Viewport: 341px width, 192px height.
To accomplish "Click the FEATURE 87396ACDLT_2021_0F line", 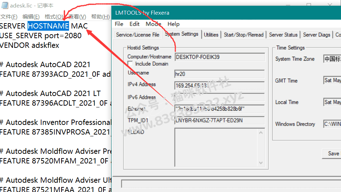I will point(55,103).
